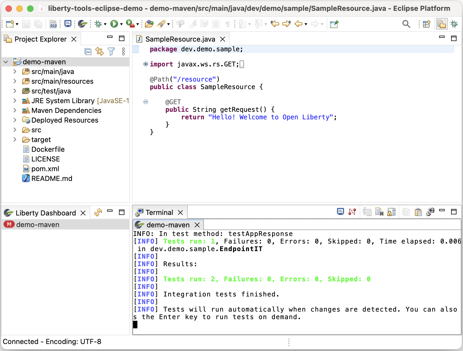Viewport: 463px width, 351px height.
Task: Switch to the Terminal view tab
Action: [159, 212]
